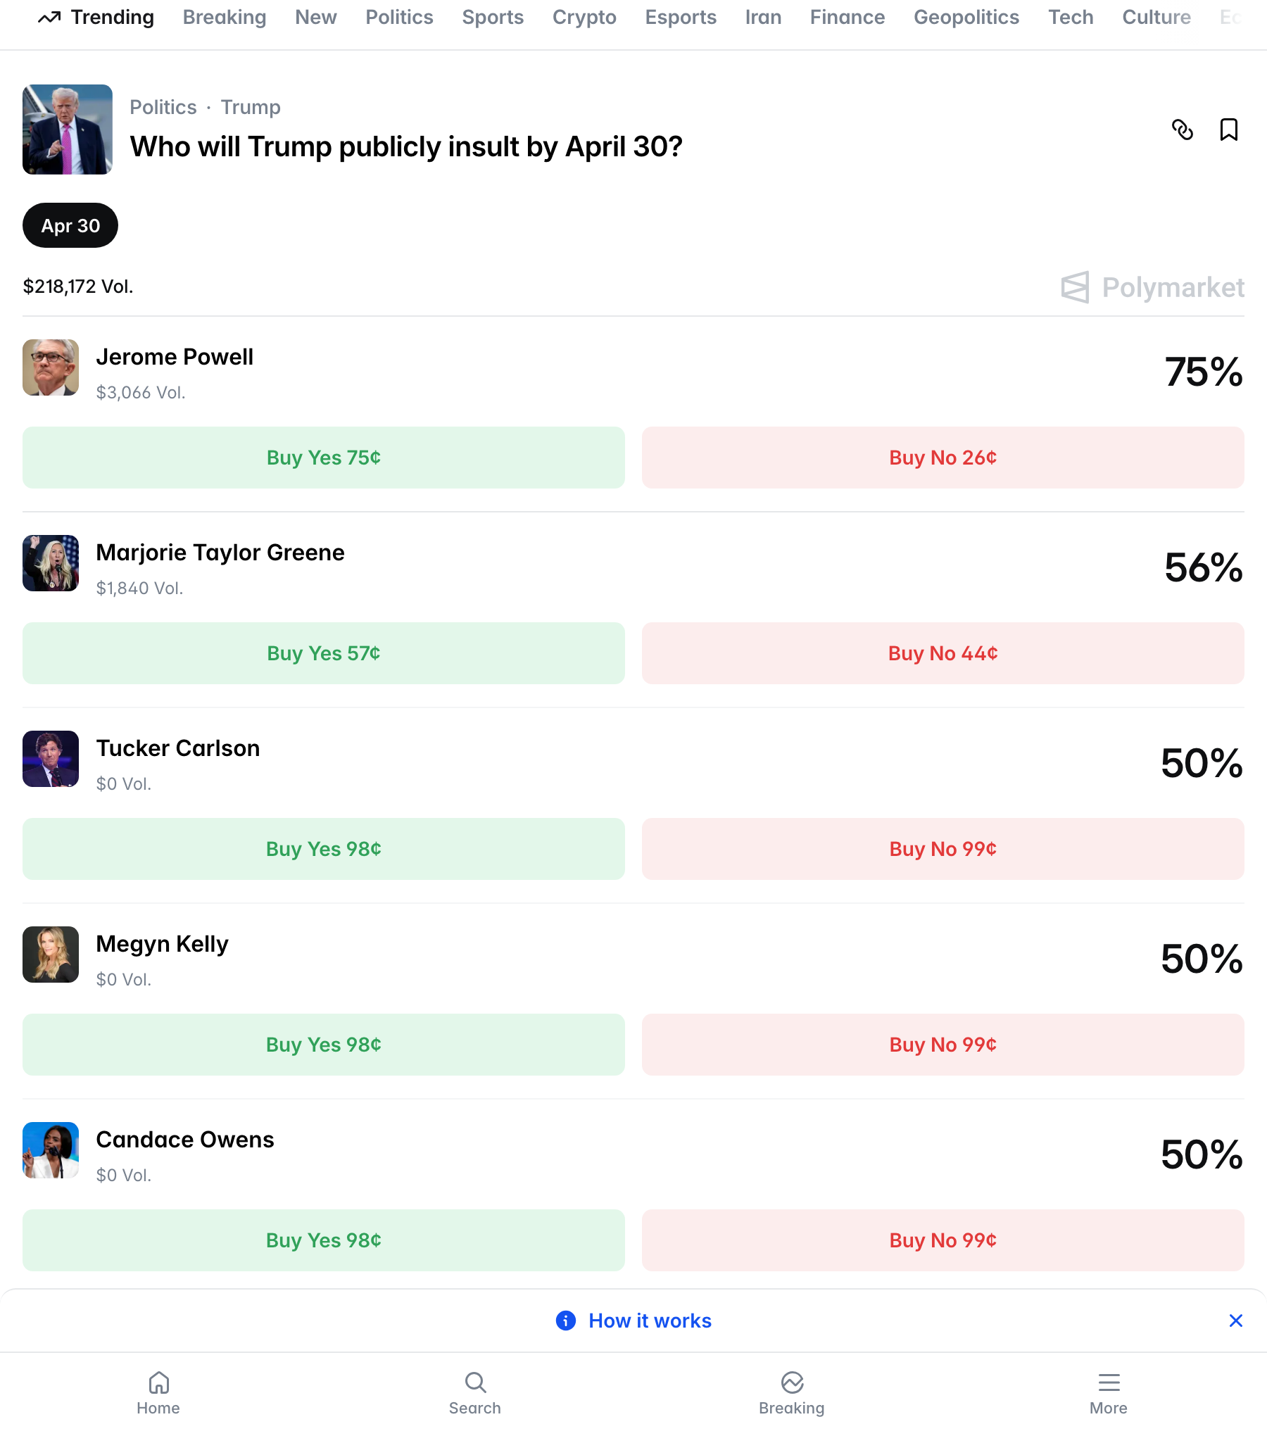Buy No 99¢ on Megyn Kelly

pos(943,1045)
